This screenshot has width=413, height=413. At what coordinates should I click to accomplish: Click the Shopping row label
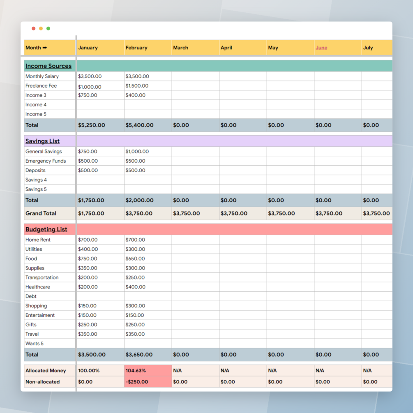click(x=36, y=306)
